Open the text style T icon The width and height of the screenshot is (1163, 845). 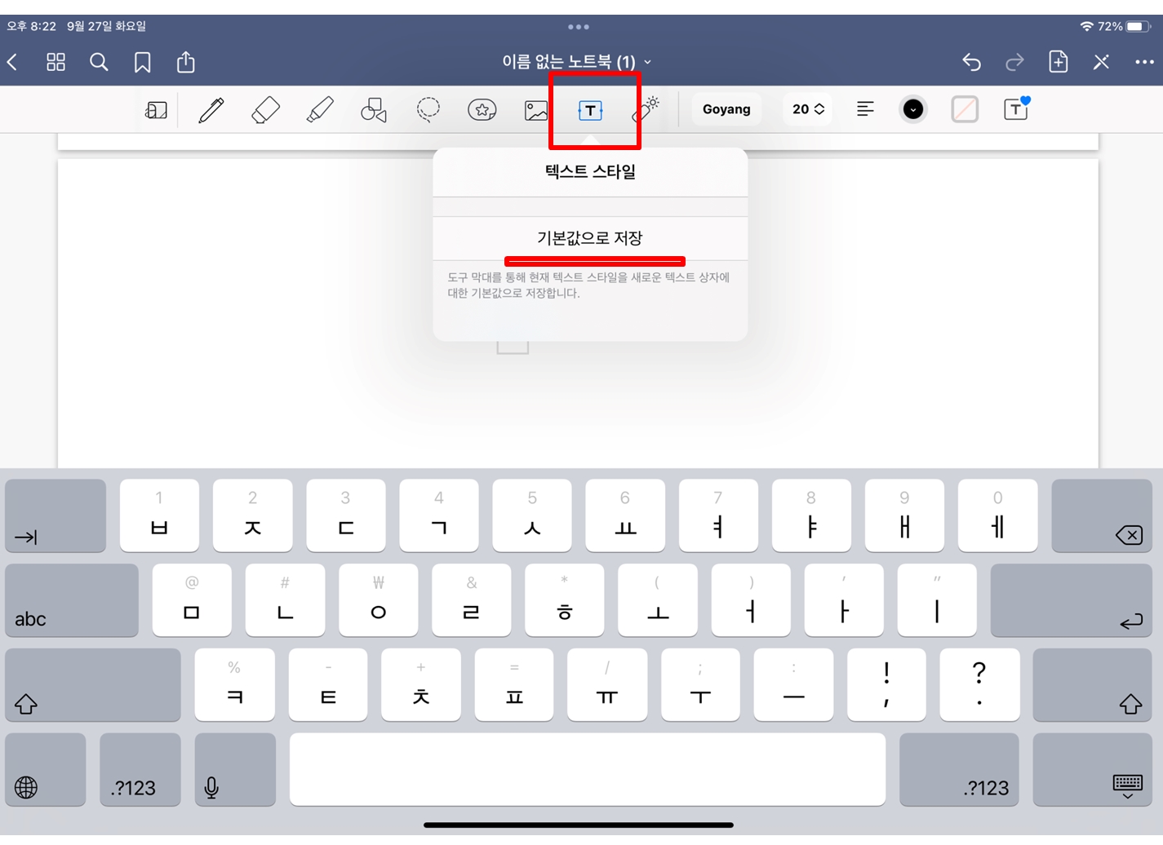(x=1016, y=108)
